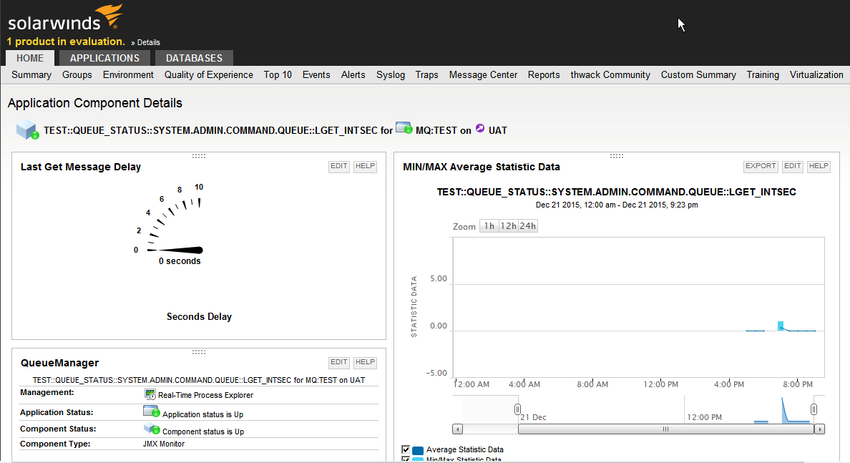The image size is (850, 463).
Task: Click the MQ:TEST application status icon
Action: click(x=404, y=129)
